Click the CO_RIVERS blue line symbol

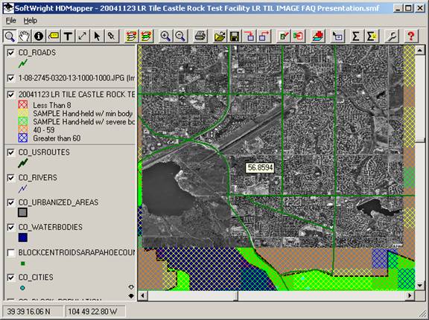[x=22, y=188]
